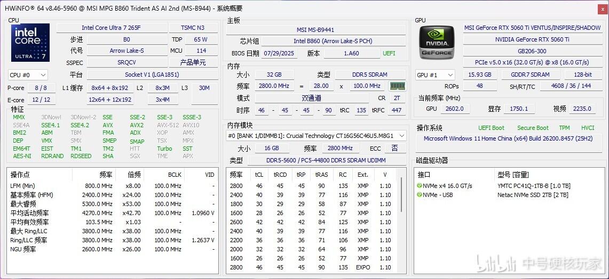The image size is (609, 279).
Task: Click the 双通道 memory mode field
Action: click(311, 98)
